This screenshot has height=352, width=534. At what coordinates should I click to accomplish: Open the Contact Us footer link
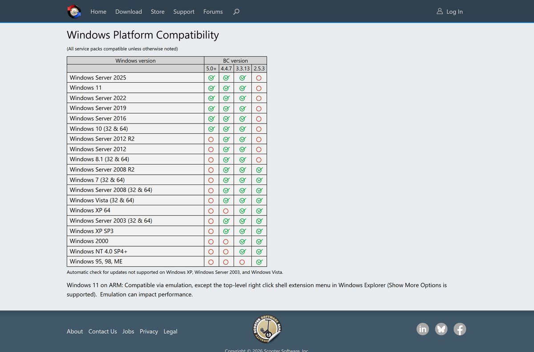[103, 331]
